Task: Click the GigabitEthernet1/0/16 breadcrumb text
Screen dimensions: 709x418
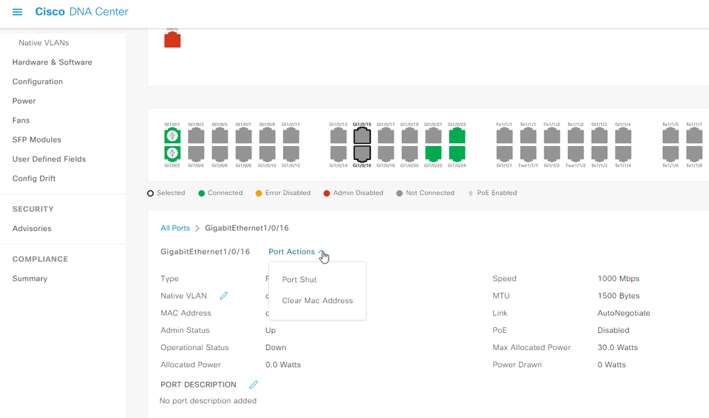Action: pyautogui.click(x=247, y=228)
